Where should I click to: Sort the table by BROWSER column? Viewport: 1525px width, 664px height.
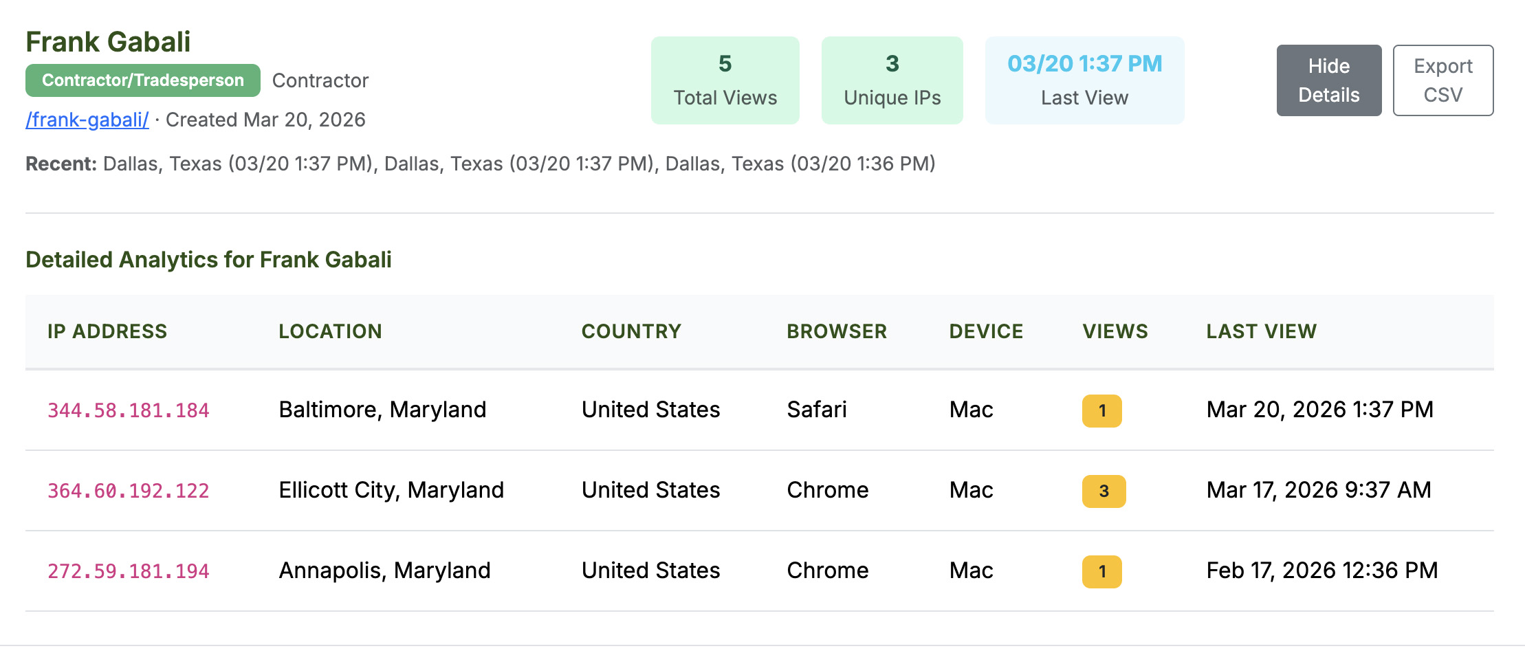click(x=836, y=331)
